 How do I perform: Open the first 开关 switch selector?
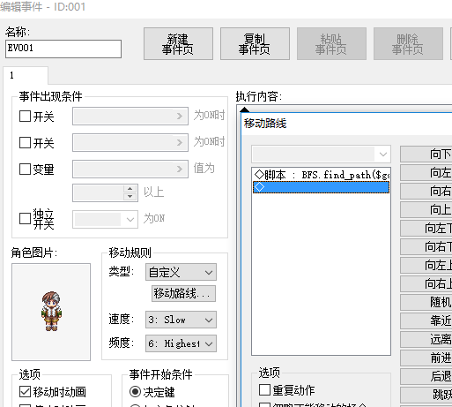(x=130, y=116)
